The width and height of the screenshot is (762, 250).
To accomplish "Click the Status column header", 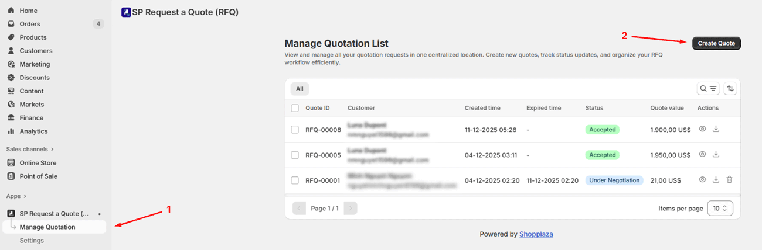I will pyautogui.click(x=594, y=108).
